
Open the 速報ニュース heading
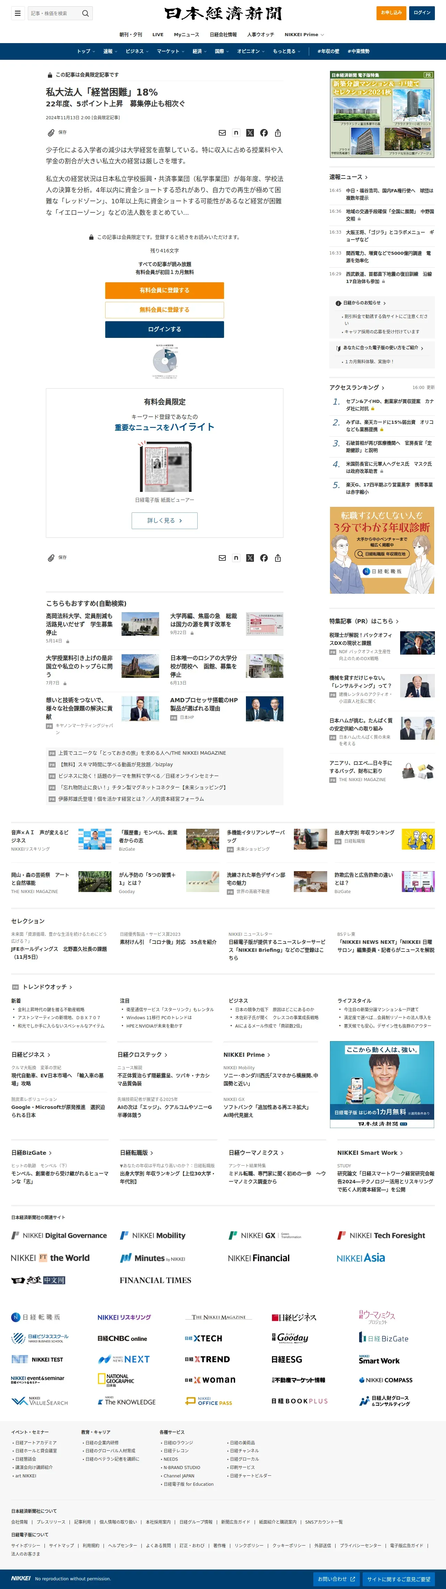[349, 177]
